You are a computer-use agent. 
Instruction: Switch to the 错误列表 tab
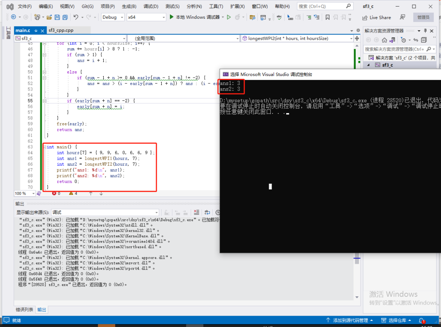pyautogui.click(x=24, y=309)
